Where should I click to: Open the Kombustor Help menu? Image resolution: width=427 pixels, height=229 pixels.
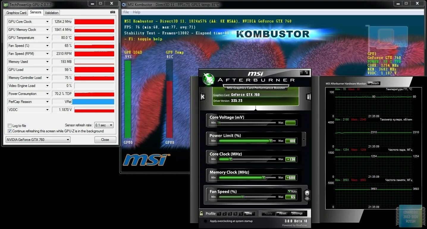pos(136,12)
